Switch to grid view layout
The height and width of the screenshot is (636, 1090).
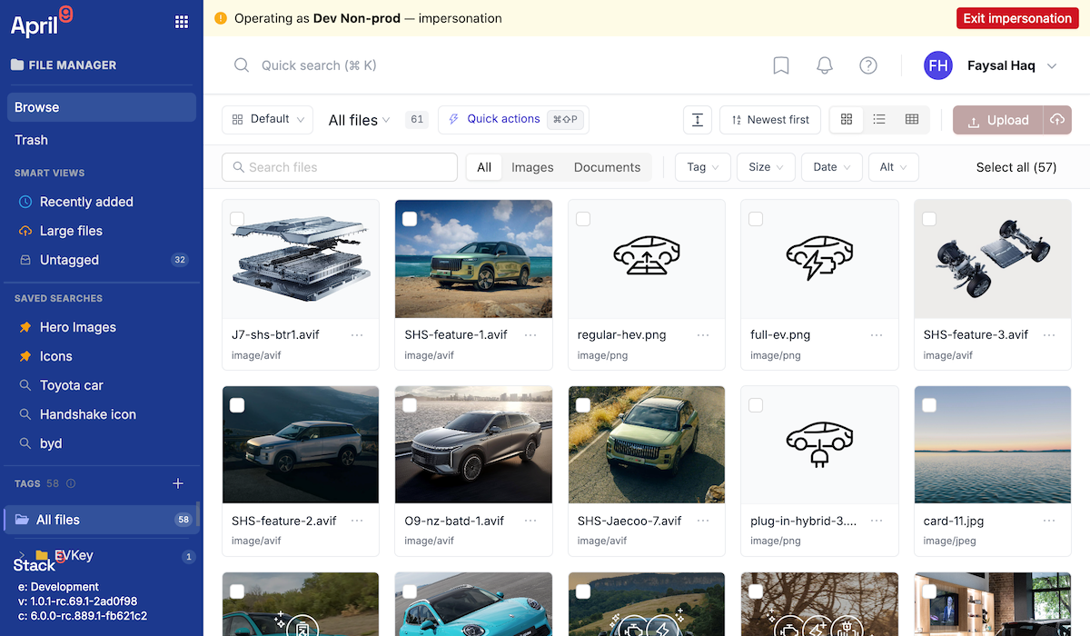847,120
